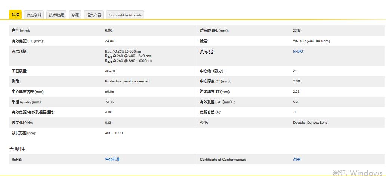Image resolution: width=386 pixels, height=176 pixels.
Task: Select the surface quality value 40-20
Action: click(110, 71)
